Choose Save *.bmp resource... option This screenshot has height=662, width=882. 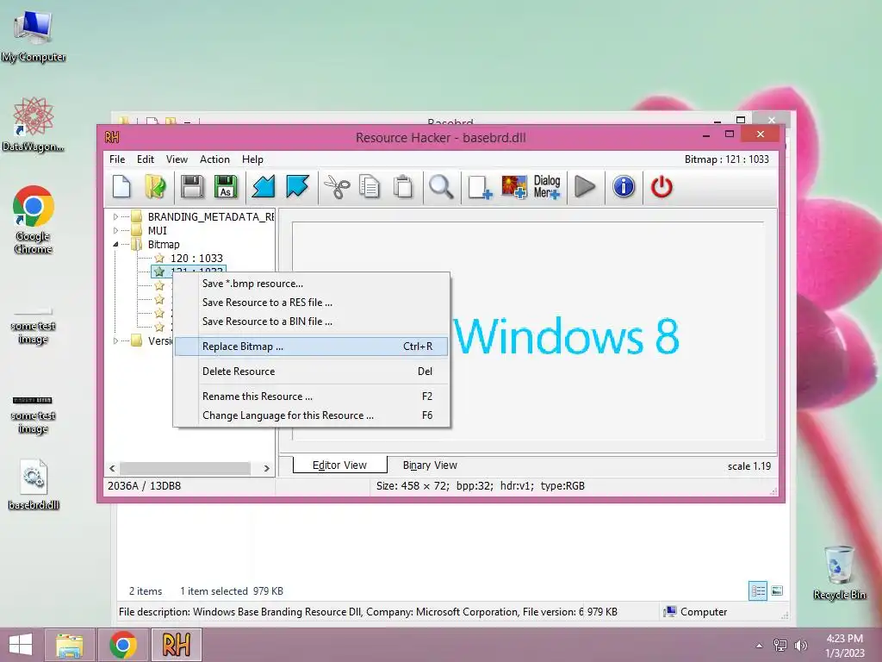[x=312, y=284]
